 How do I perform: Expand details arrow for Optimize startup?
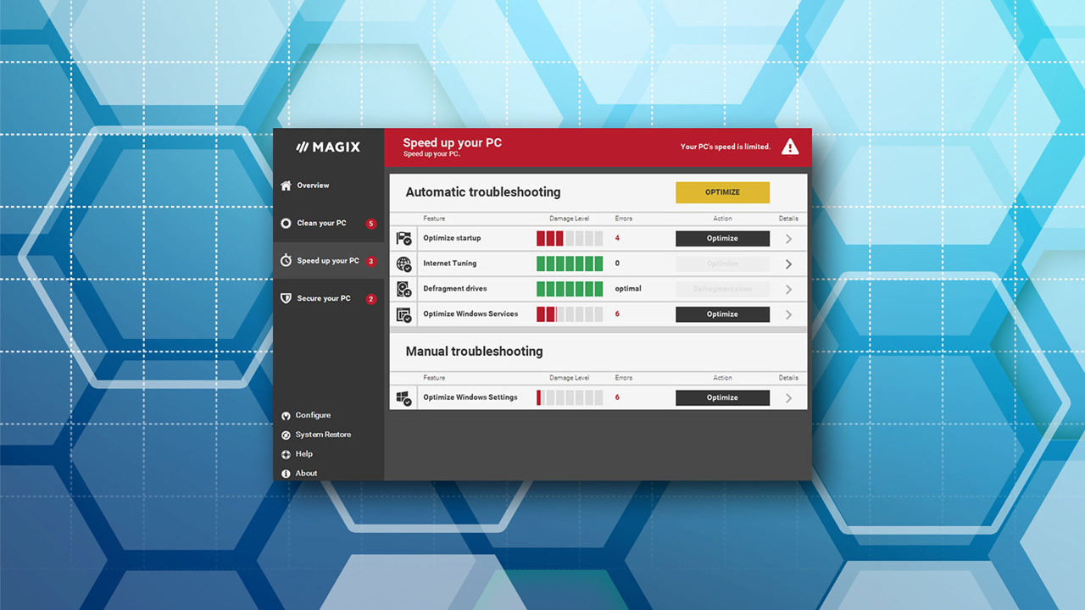tap(788, 239)
